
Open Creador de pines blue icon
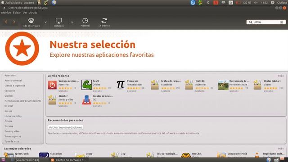(86, 100)
